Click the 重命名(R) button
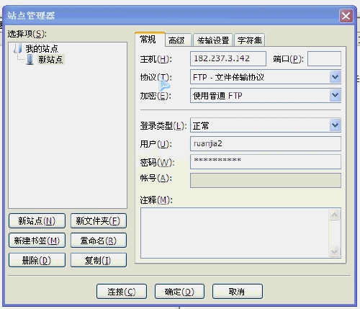This screenshot has width=360, height=309. pyautogui.click(x=99, y=241)
